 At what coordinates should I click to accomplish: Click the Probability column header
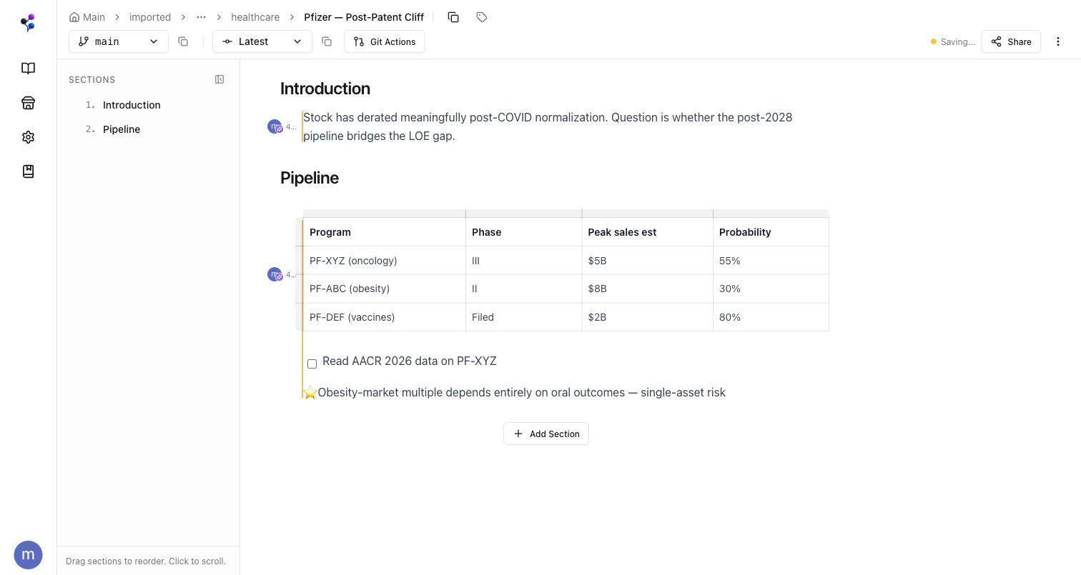(771, 232)
